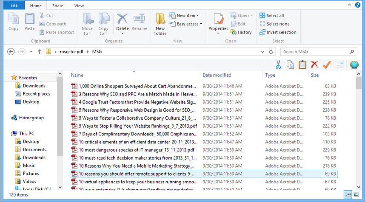Click Invert selection in ribbon
Image resolution: width=365 pixels, height=202 pixels.
[278, 32]
